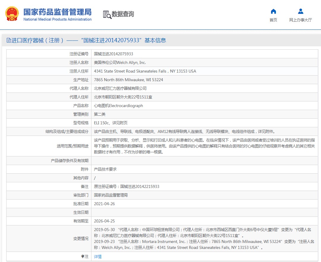
Task: Click the 有效期至 row label
Action: coord(81,221)
